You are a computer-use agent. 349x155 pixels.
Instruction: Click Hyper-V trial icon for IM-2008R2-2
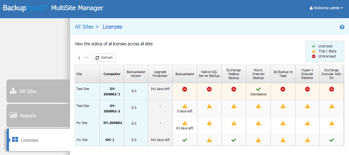(x=307, y=106)
